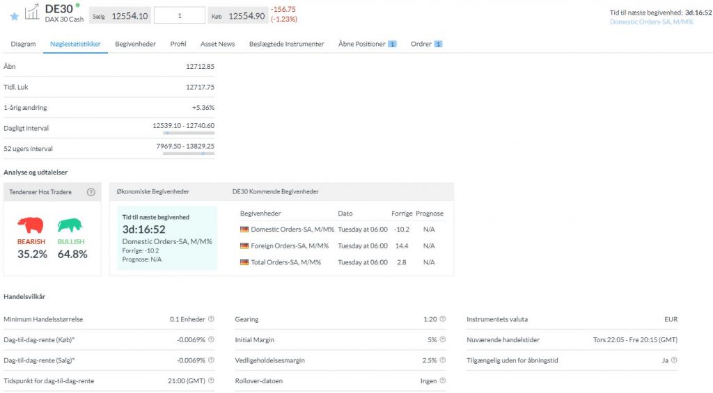Open info icon for Dag-til-dag-rente (Salg)
713x393 pixels.
click(x=211, y=360)
